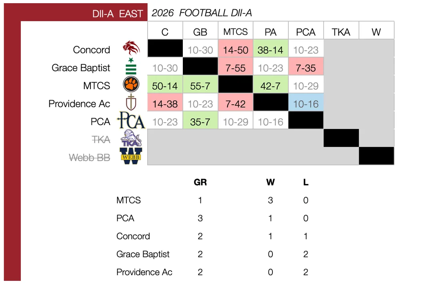Click Providence Ac in the standings list
432x284 pixels.
[x=144, y=272]
